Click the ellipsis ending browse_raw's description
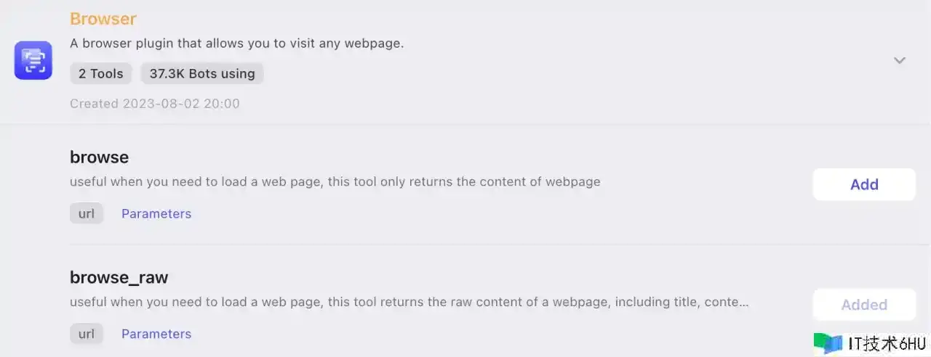Image resolution: width=931 pixels, height=357 pixels. pos(743,303)
